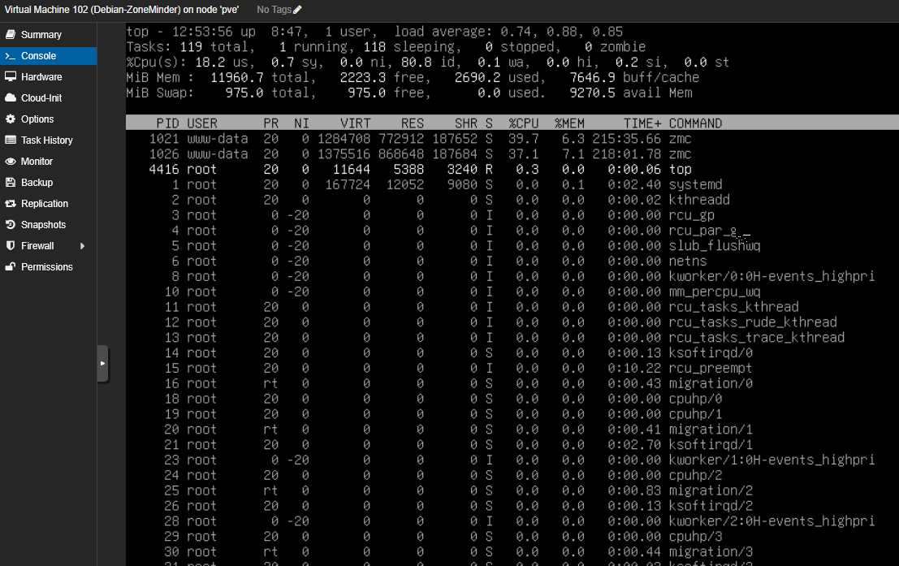Click the Options gear icon
Viewport: 899px width, 566px height.
point(11,119)
